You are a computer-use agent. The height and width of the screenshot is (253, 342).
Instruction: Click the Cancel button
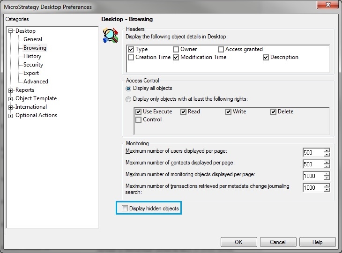click(x=278, y=242)
